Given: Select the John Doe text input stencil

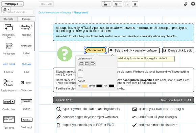Looking at the screenshot, I should click(27, 119).
